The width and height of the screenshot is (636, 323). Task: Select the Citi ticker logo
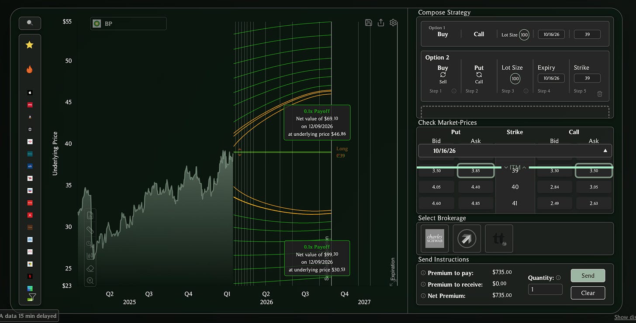coord(30,166)
